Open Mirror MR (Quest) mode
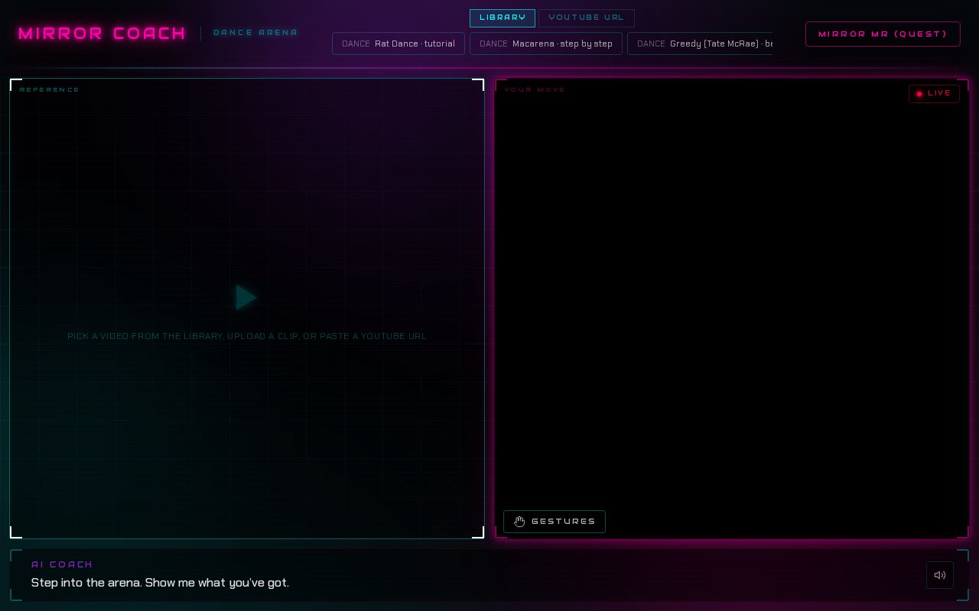Screen dimensions: 979x611 coord(883,34)
